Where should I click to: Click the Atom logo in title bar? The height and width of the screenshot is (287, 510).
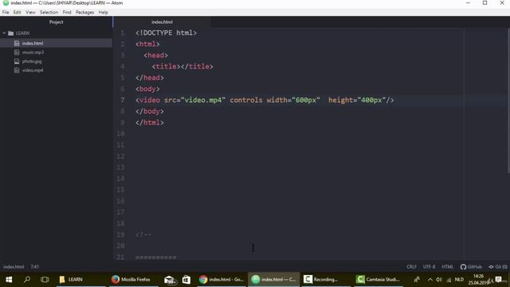click(x=6, y=3)
